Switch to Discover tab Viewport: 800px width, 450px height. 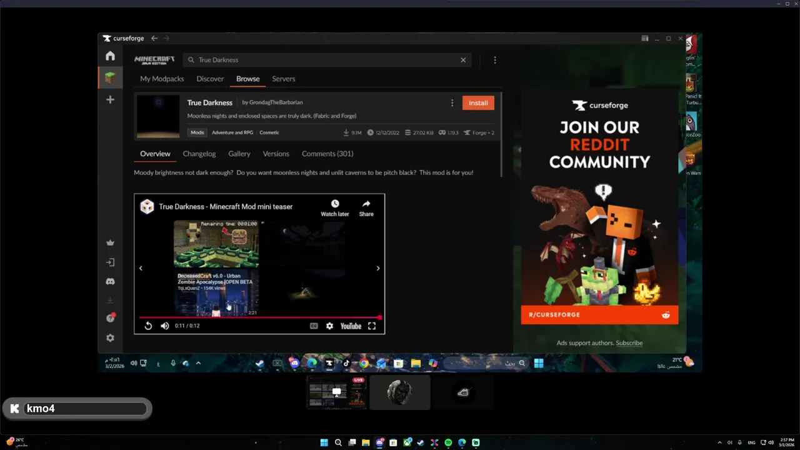pyautogui.click(x=210, y=79)
